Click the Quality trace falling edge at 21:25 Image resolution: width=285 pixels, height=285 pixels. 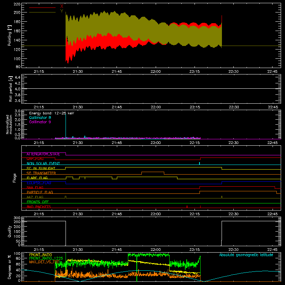click(x=66, y=233)
